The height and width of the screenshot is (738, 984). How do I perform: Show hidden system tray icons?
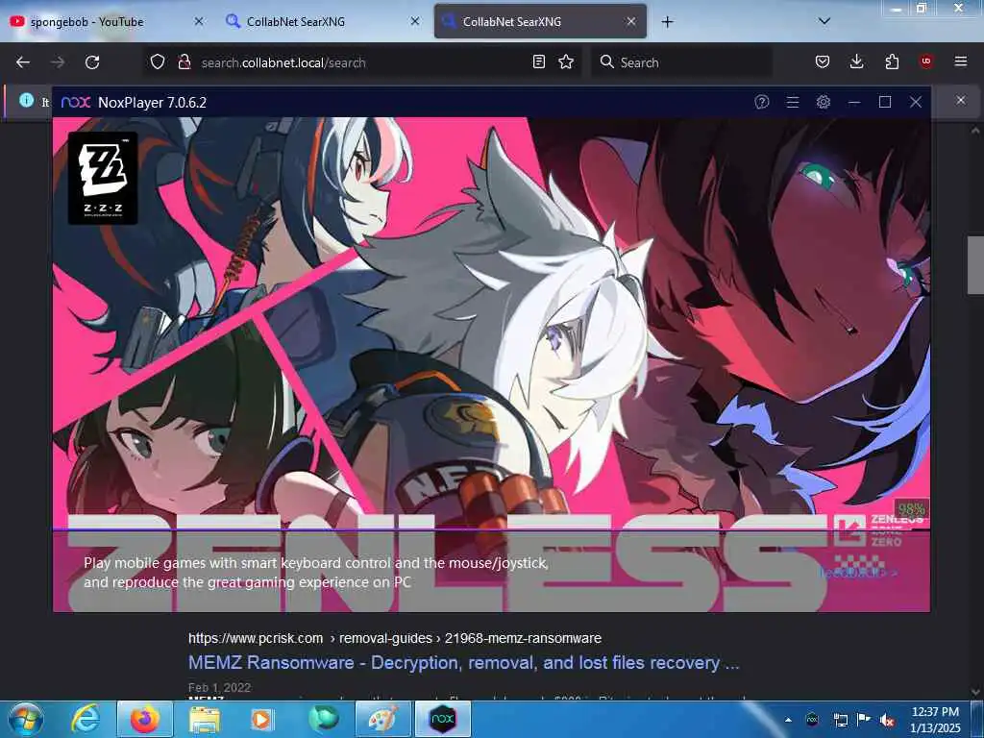[x=788, y=720]
